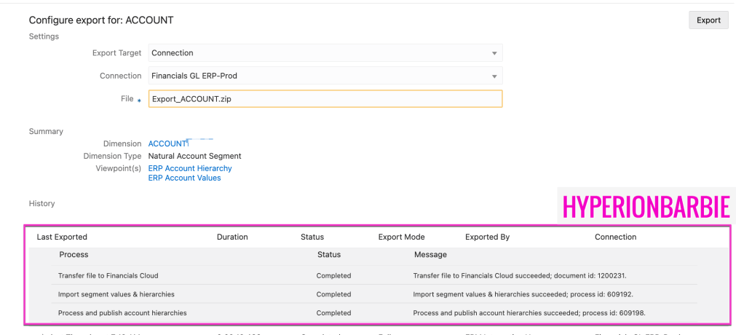The image size is (744, 335).
Task: Select the Process and publish account hierarchies process name
Action: point(122,312)
